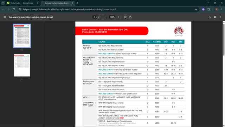The width and height of the screenshot is (225, 127).
Task: Click Automotive IATF 16949 category label
Action: coord(88,104)
